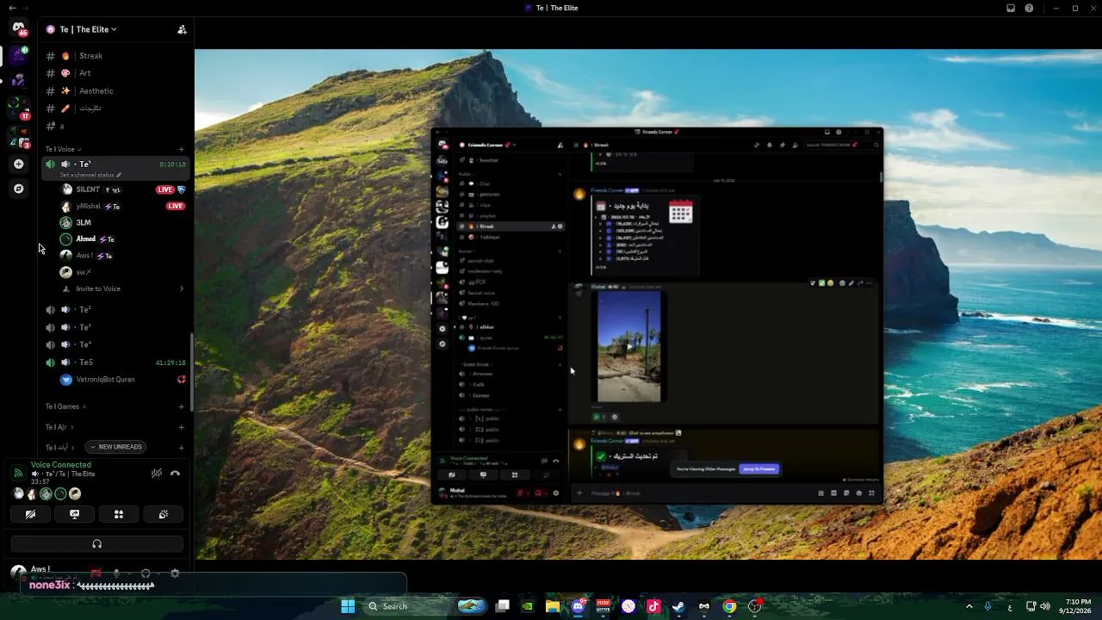Toggle the camera on in voice panel
This screenshot has height=620, width=1102.
30,514
